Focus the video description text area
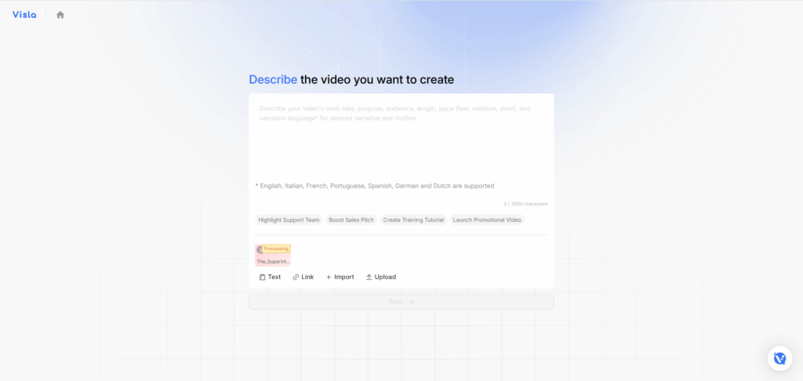The image size is (803, 381). pyautogui.click(x=401, y=138)
